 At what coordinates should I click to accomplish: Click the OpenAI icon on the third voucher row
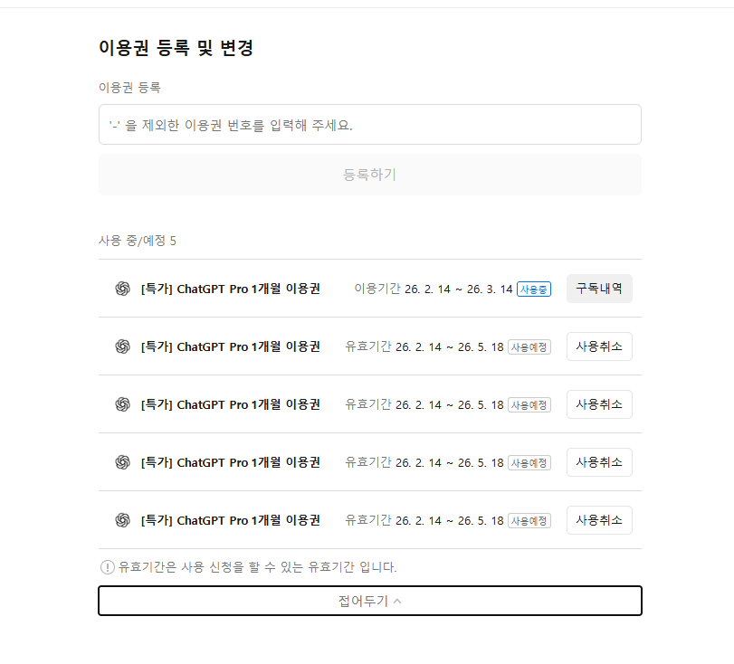pyautogui.click(x=120, y=403)
